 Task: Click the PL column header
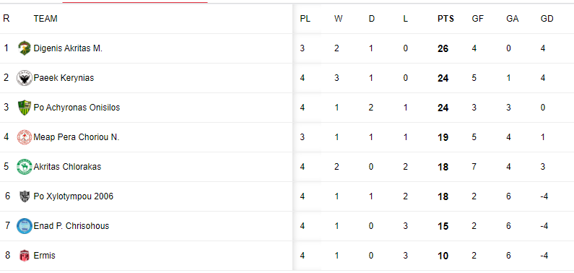point(305,19)
